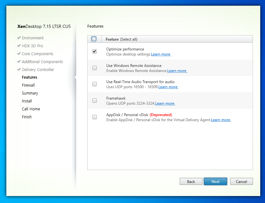Screen dimensions: 265x203
Task: Go to Additional Components step
Action: click(43, 62)
